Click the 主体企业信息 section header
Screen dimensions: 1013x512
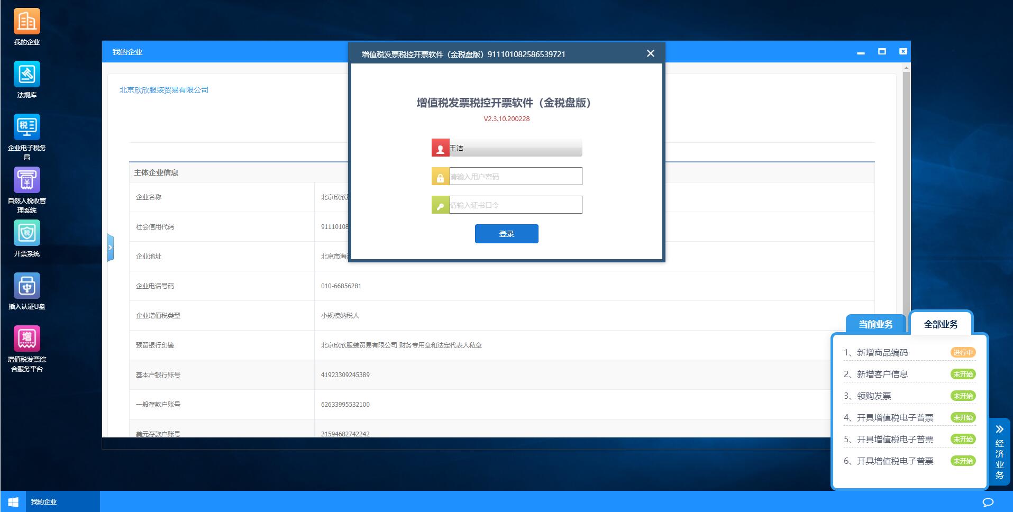coord(156,172)
